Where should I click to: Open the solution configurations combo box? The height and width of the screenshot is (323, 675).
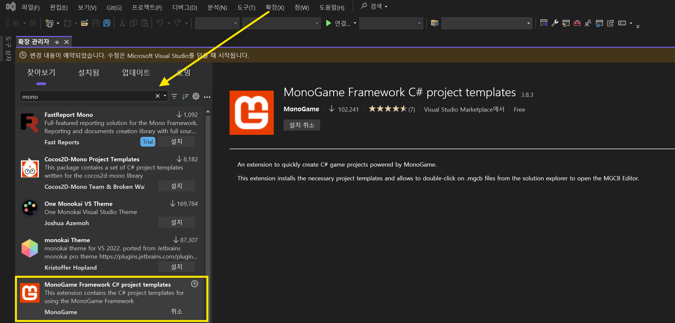[x=217, y=23]
